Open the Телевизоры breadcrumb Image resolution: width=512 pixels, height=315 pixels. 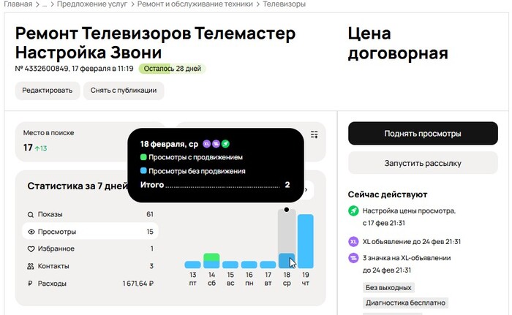tap(284, 4)
